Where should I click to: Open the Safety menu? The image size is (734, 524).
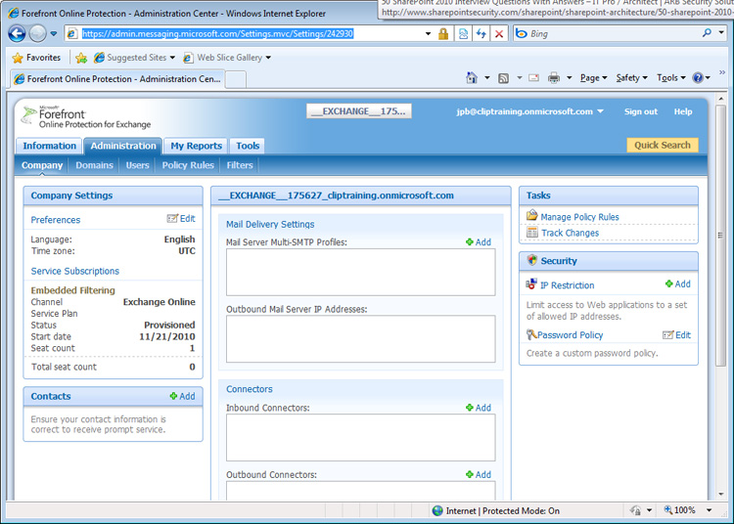point(631,78)
